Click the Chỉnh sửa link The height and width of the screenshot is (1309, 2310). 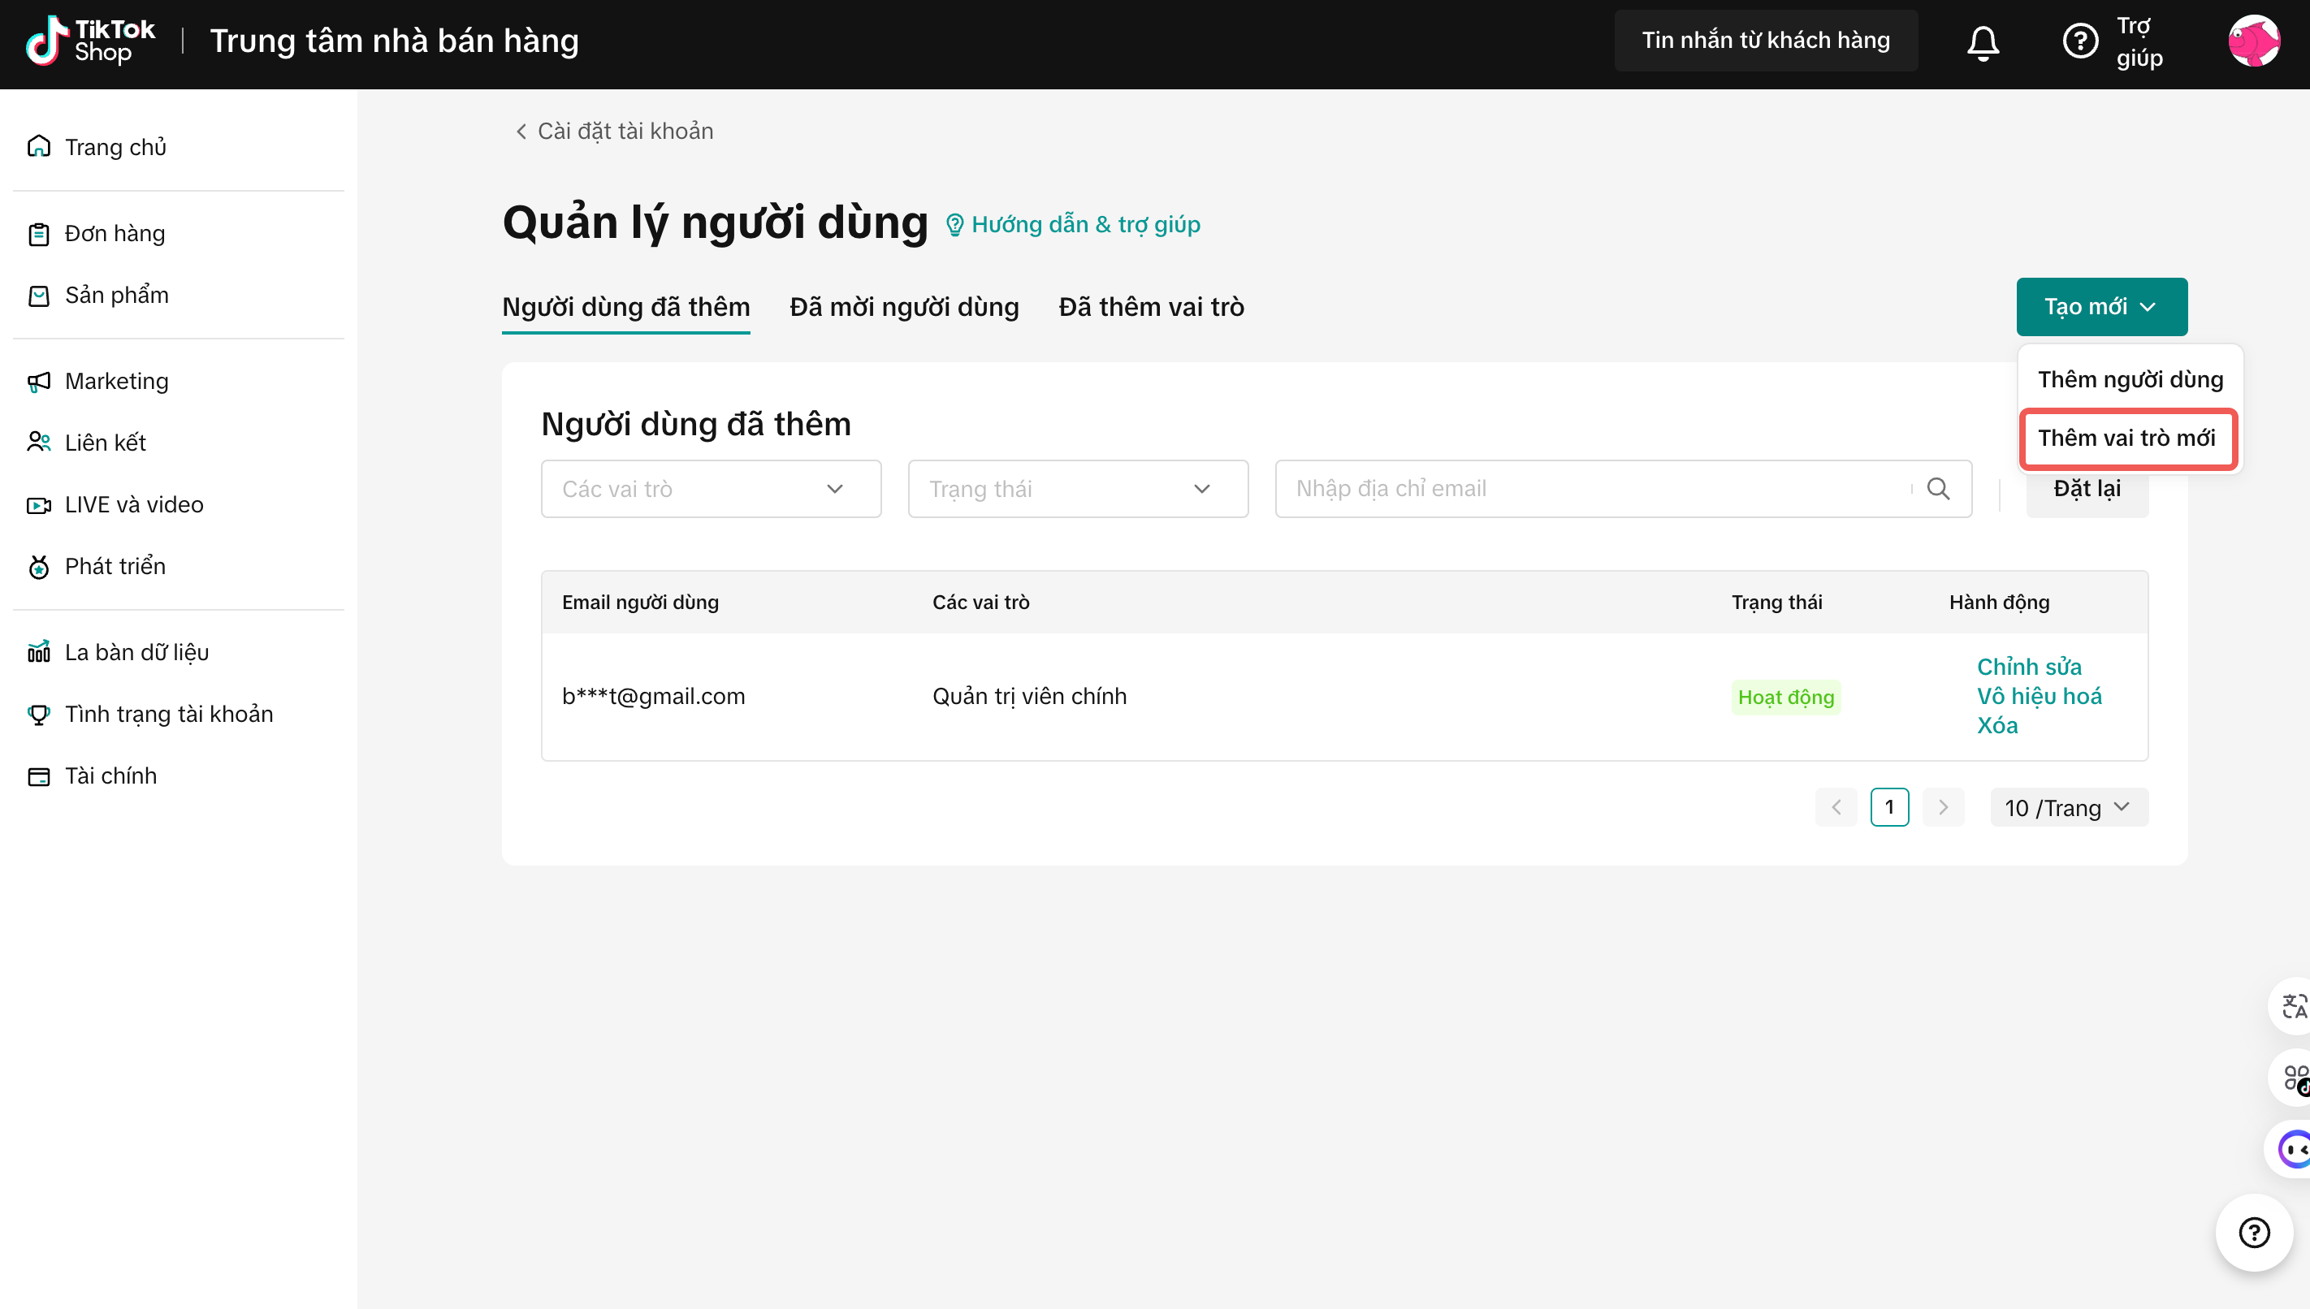click(2028, 667)
